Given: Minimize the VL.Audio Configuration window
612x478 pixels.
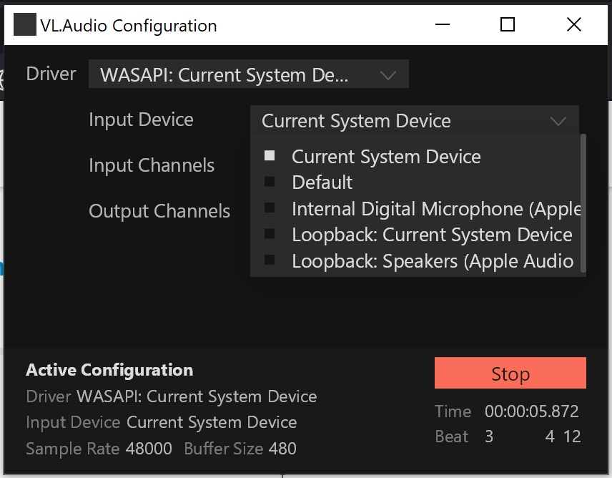Looking at the screenshot, I should (443, 24).
